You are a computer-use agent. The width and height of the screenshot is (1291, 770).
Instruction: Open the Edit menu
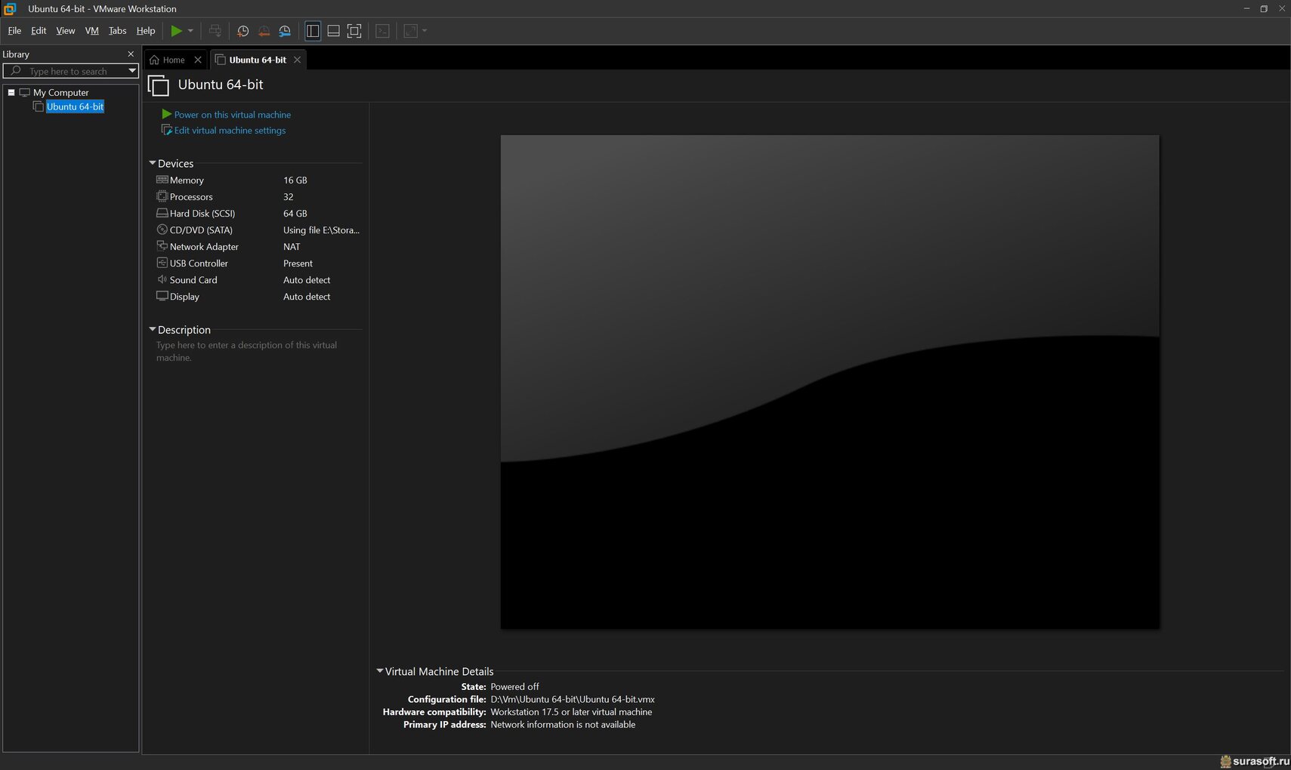point(39,31)
